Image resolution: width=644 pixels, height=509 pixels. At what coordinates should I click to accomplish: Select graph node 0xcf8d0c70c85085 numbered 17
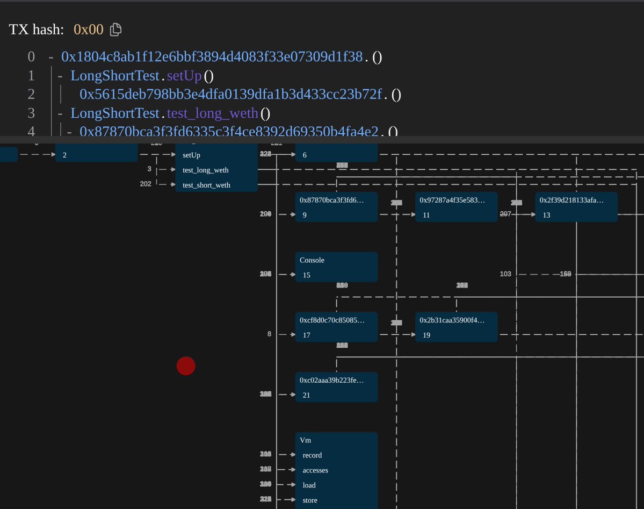(x=336, y=327)
